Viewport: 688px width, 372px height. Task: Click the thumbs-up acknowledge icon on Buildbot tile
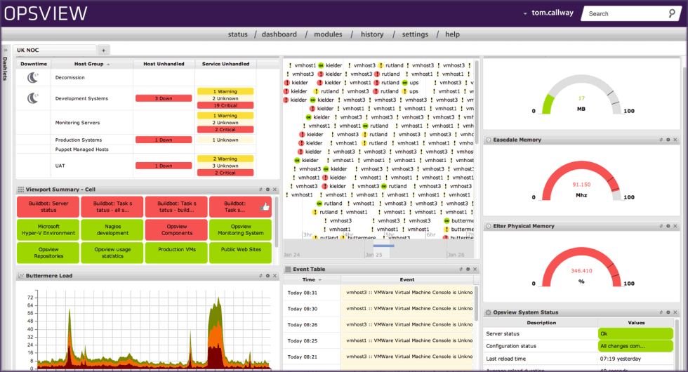coord(265,206)
